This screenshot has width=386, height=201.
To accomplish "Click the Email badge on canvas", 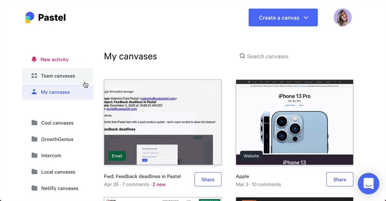I will pos(117,156).
